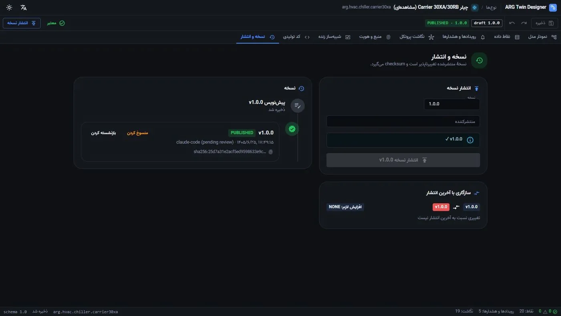Switch to the نگاشت پروتکل tab

pos(417,37)
